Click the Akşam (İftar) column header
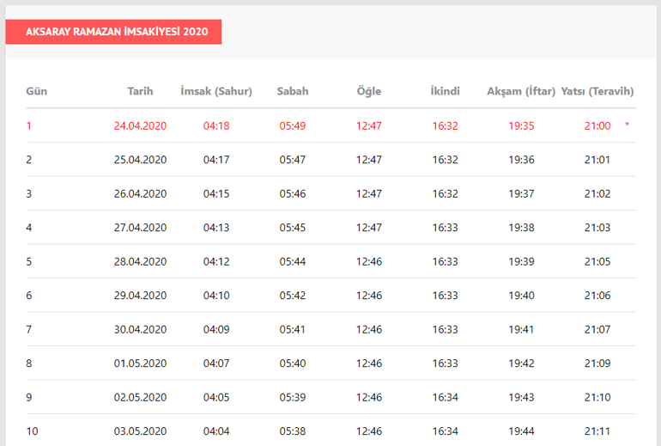This screenshot has height=446, width=661. pyautogui.click(x=520, y=91)
